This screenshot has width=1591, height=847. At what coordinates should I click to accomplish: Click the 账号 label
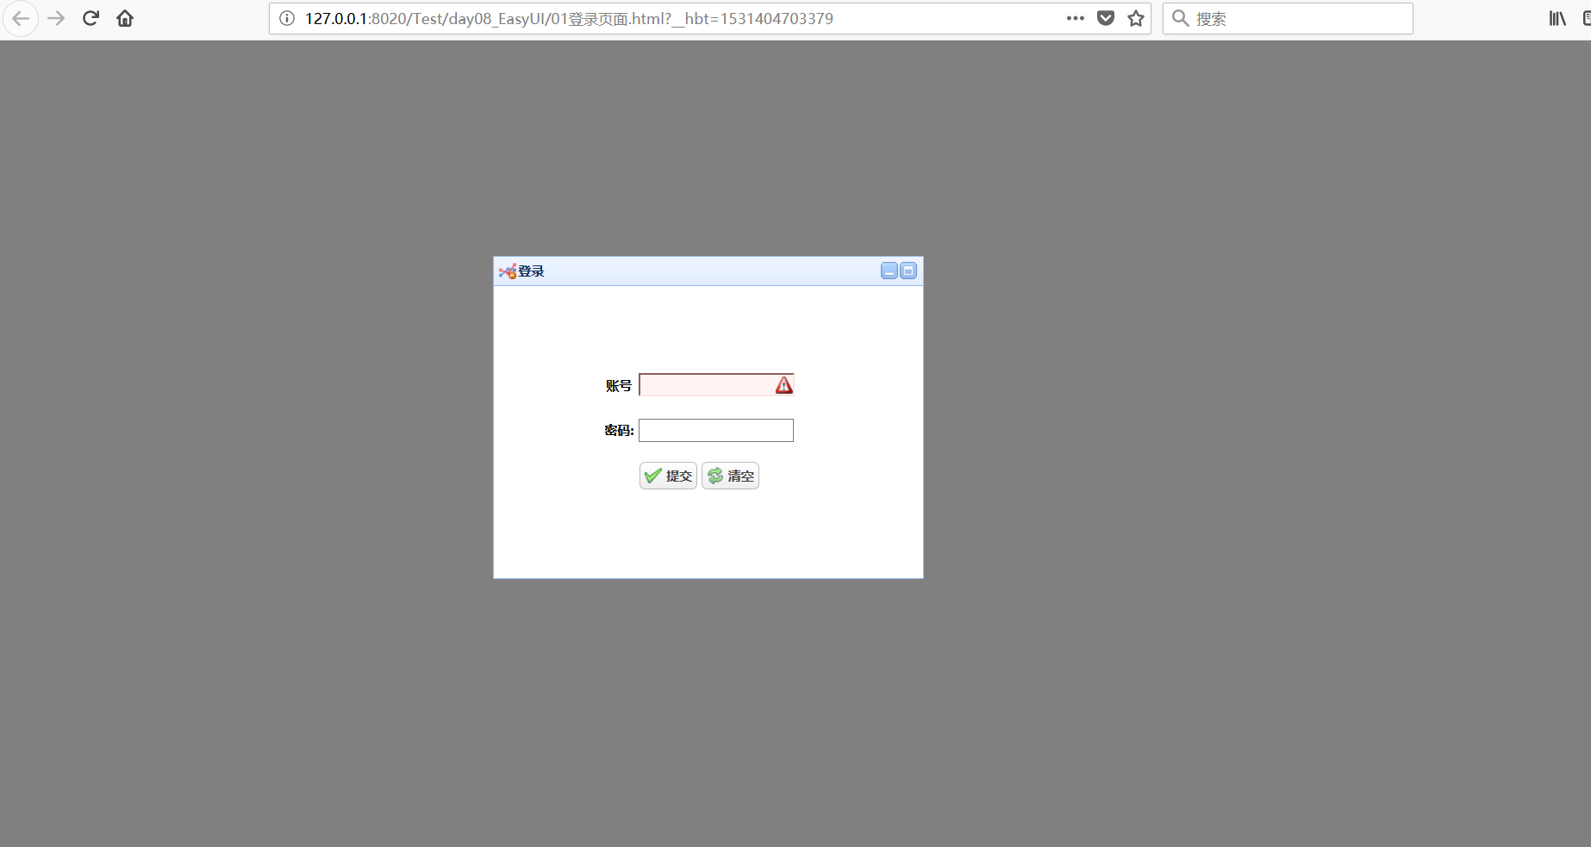619,385
